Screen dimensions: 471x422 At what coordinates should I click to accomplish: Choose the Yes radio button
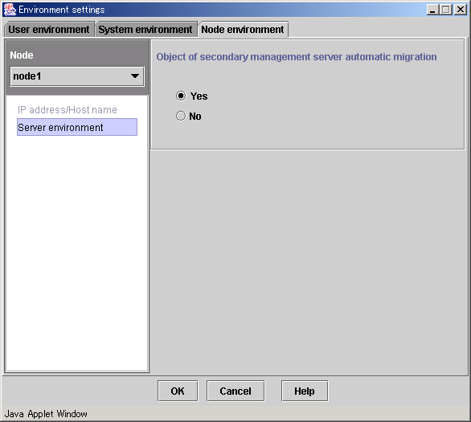(181, 96)
